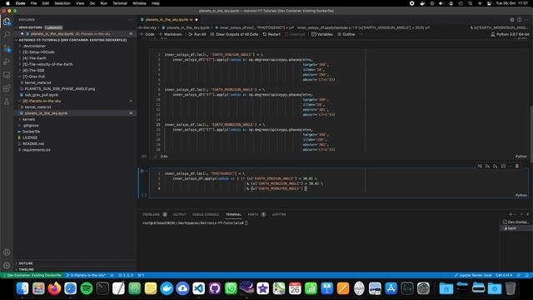Delete the active cell with trash icon
Viewport: 533px width, 300px height.
pos(517,166)
